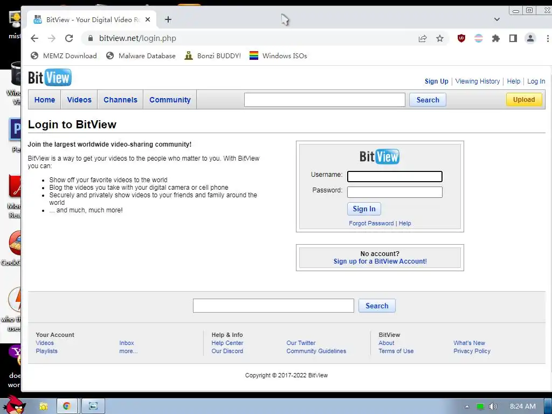Click the taskbar window-capture app icon
Screen dimensions: 552x414
[93, 406]
